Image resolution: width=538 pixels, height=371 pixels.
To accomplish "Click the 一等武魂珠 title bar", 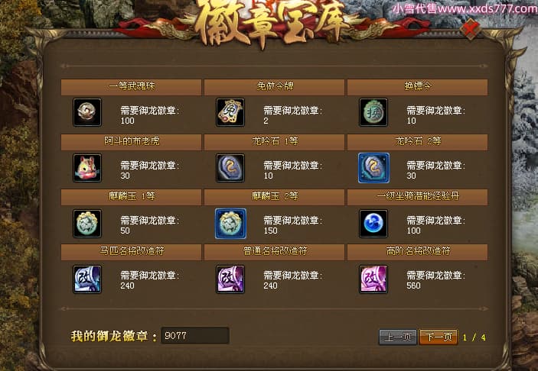I will tap(131, 87).
